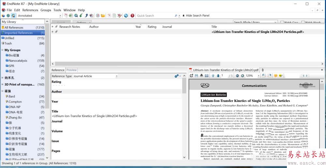Click the empty Author field
The height and width of the screenshot is (168, 326).
tap(116, 96)
